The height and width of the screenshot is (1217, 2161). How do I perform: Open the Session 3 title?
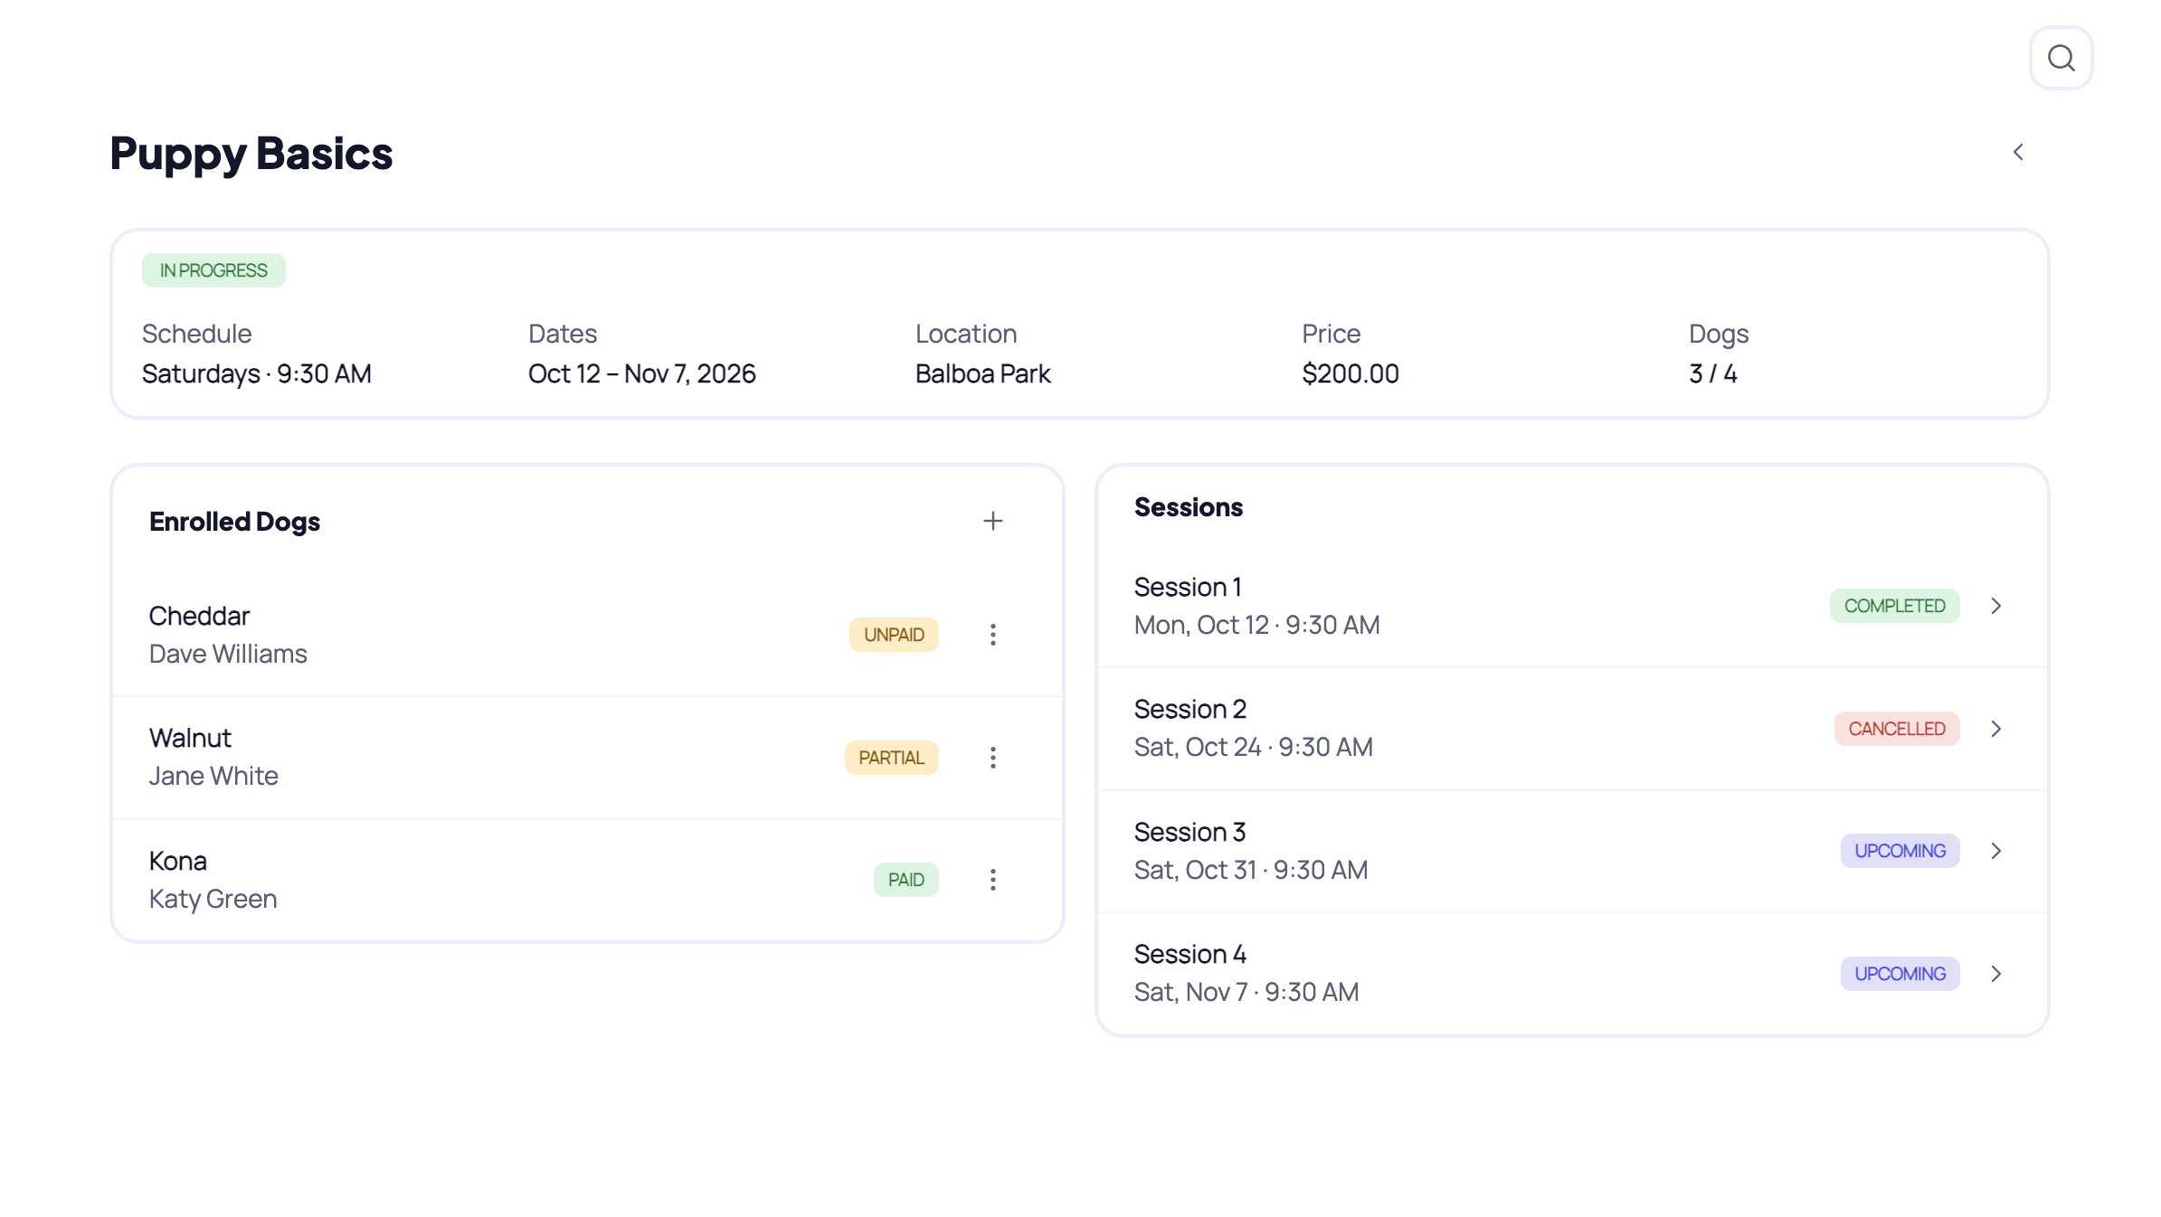pyautogui.click(x=1190, y=832)
